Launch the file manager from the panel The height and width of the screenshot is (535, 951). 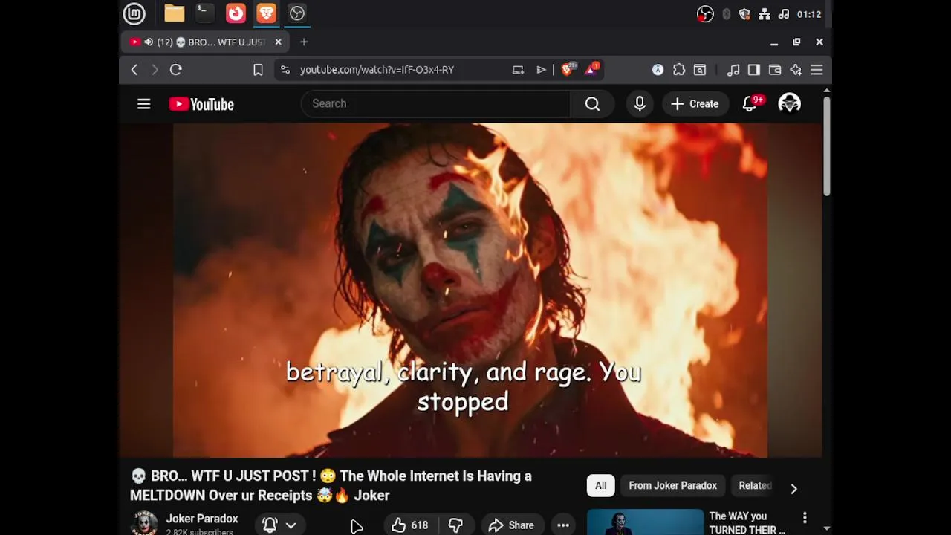pyautogui.click(x=174, y=13)
